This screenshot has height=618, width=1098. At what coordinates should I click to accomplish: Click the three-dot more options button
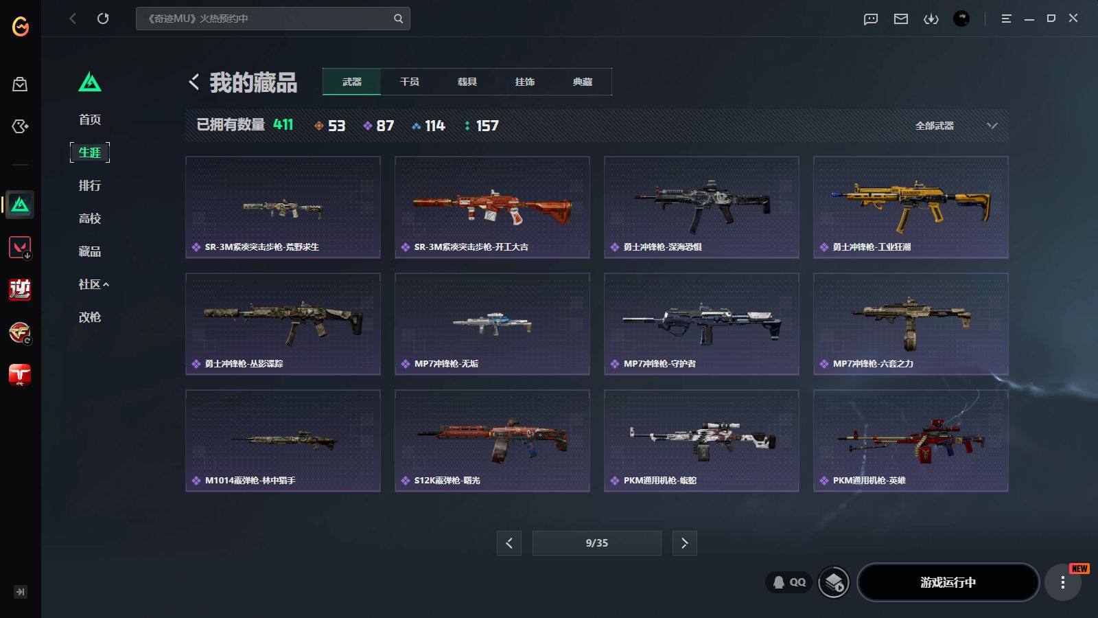click(x=1062, y=582)
